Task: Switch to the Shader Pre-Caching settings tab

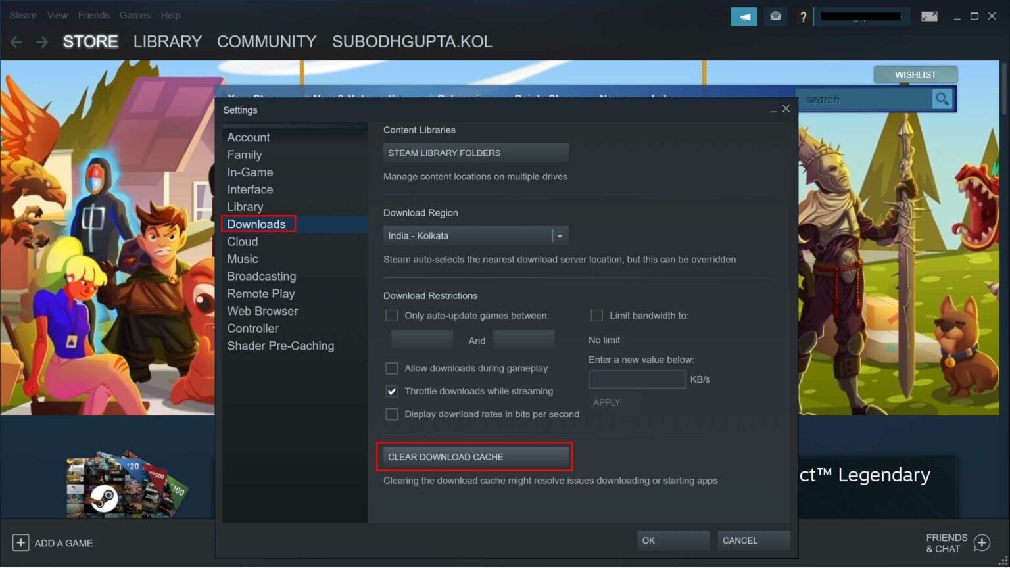Action: click(281, 345)
